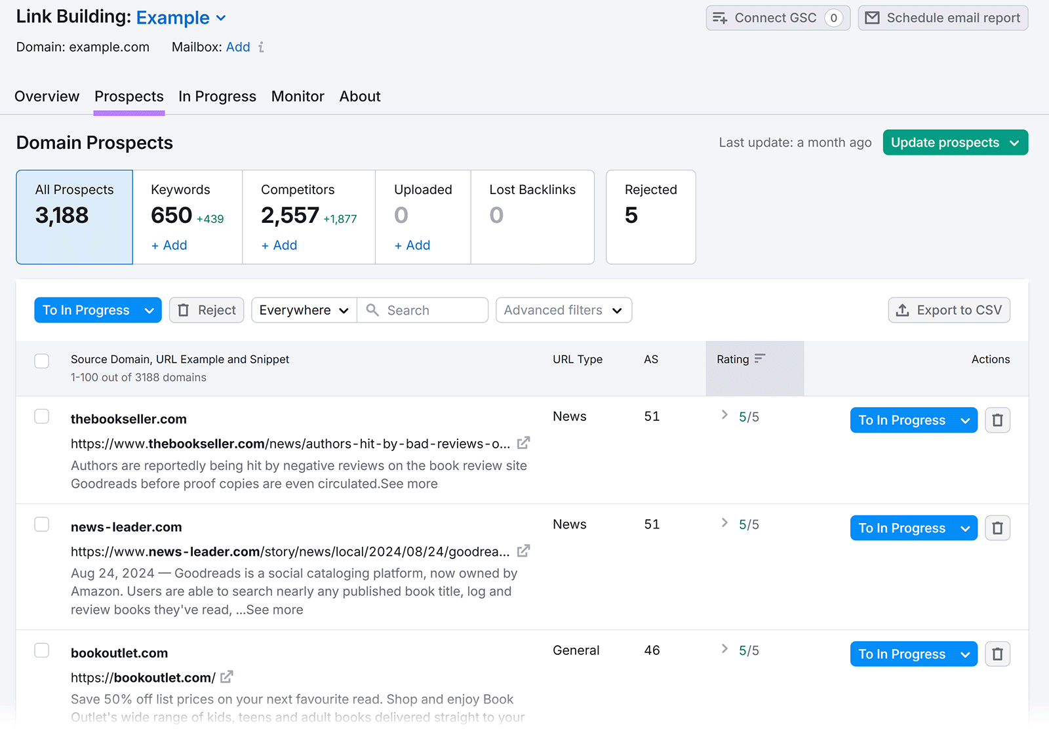Open the Everywhere filter dropdown
The width and height of the screenshot is (1049, 729).
(303, 309)
